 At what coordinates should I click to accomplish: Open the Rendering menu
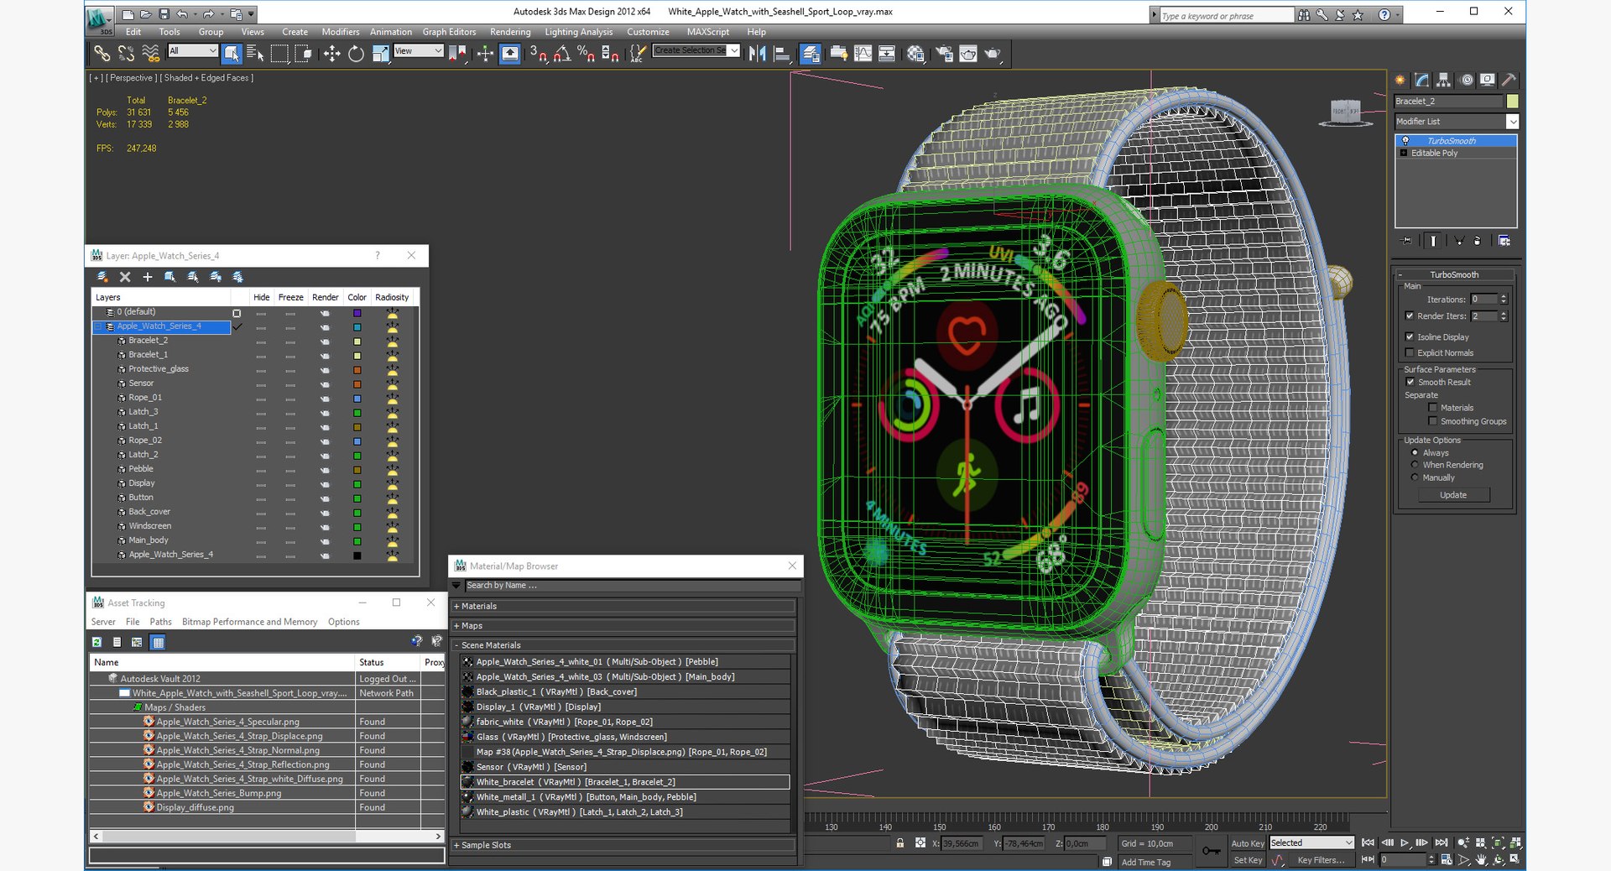[x=509, y=32]
